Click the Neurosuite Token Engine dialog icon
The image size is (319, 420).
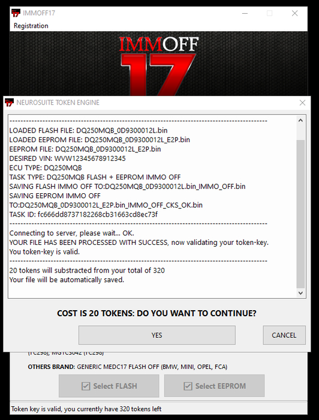[9, 103]
